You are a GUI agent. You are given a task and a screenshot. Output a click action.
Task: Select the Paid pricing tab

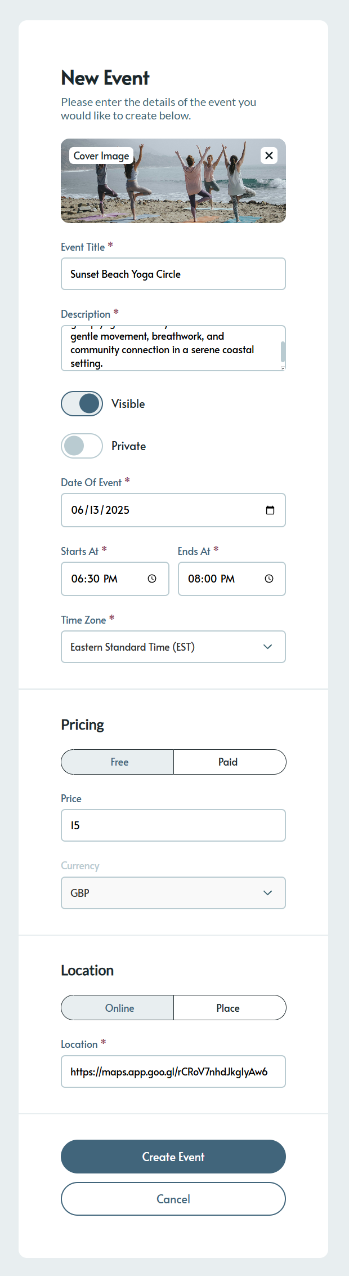229,762
